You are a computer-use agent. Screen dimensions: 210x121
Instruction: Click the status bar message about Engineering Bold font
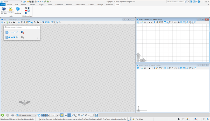point(83,119)
